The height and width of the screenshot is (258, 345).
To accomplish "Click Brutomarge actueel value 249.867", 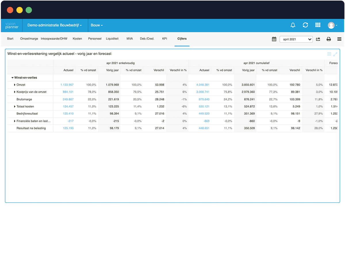I will [x=68, y=99].
